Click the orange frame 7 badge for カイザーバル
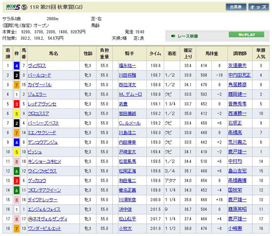272x236 pixels. (17, 85)
